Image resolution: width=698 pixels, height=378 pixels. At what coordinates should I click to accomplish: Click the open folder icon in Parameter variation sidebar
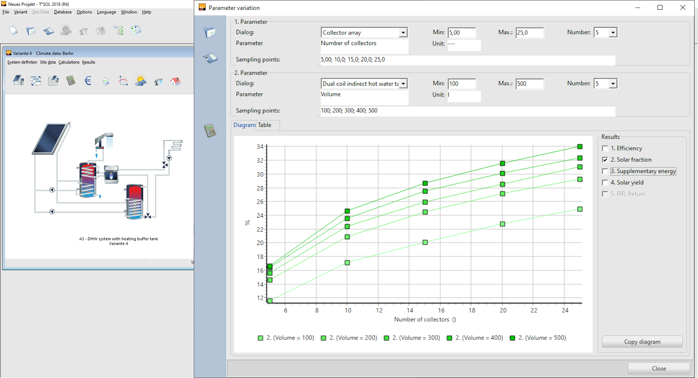point(210,33)
